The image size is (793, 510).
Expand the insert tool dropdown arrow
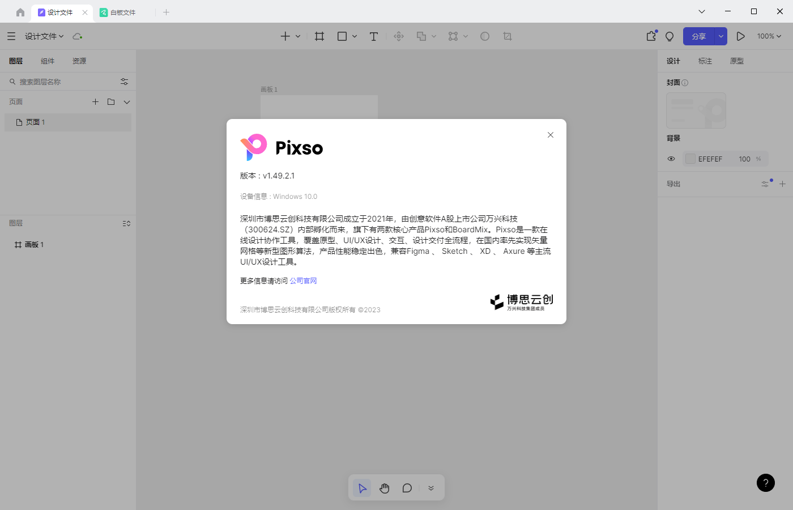pyautogui.click(x=298, y=36)
